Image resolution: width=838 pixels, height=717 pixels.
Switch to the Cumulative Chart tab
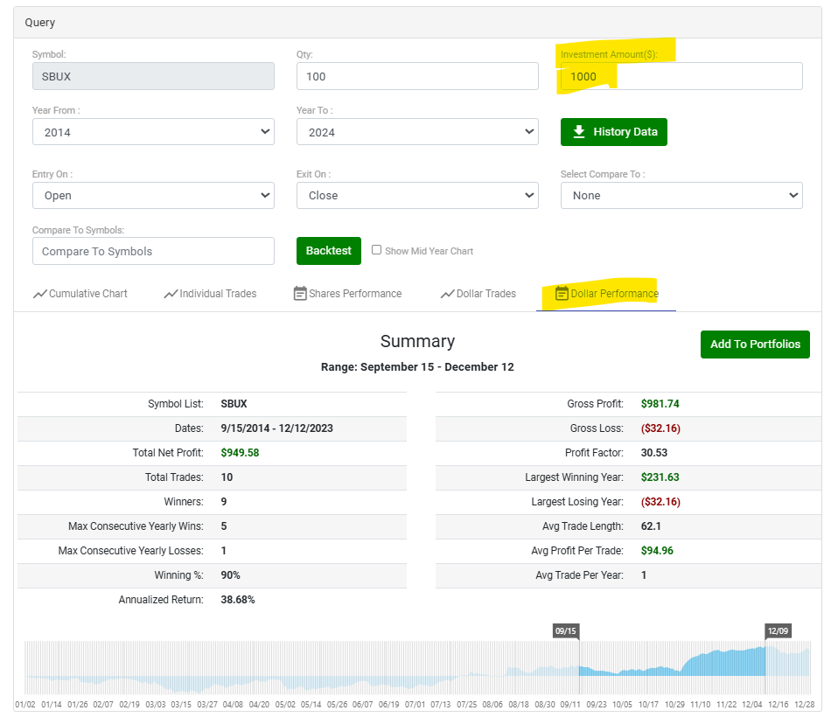80,294
